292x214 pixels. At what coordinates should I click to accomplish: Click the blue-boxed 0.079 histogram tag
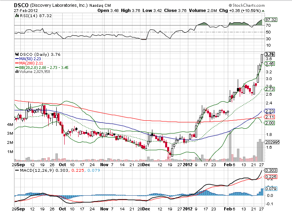point(271,188)
